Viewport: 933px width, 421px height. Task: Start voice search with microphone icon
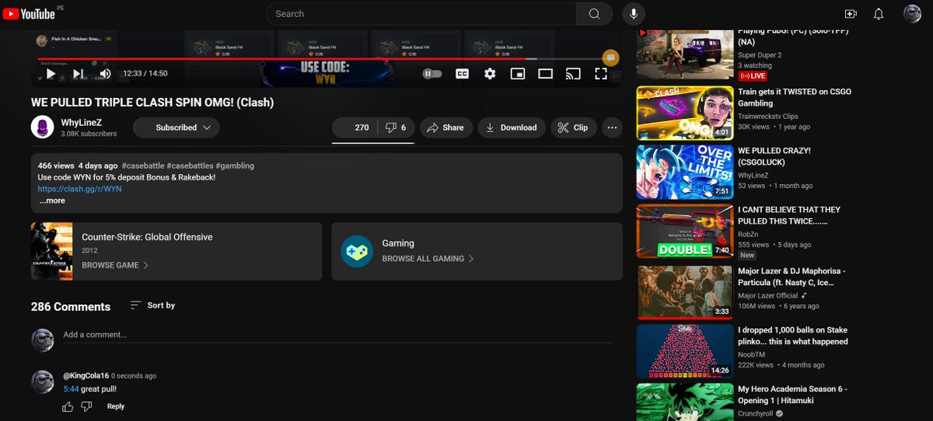tap(634, 14)
